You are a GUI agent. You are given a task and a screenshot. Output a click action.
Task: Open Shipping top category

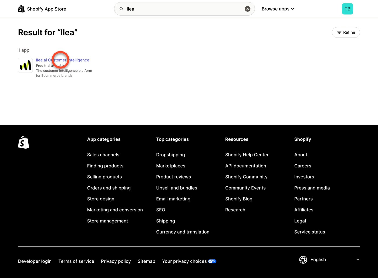pyautogui.click(x=166, y=221)
